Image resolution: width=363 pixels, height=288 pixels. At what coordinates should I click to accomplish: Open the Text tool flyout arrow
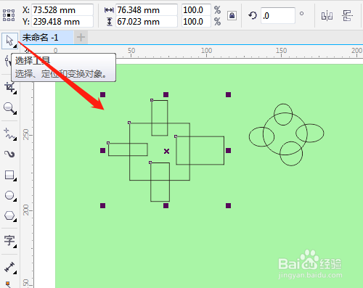[15, 246]
